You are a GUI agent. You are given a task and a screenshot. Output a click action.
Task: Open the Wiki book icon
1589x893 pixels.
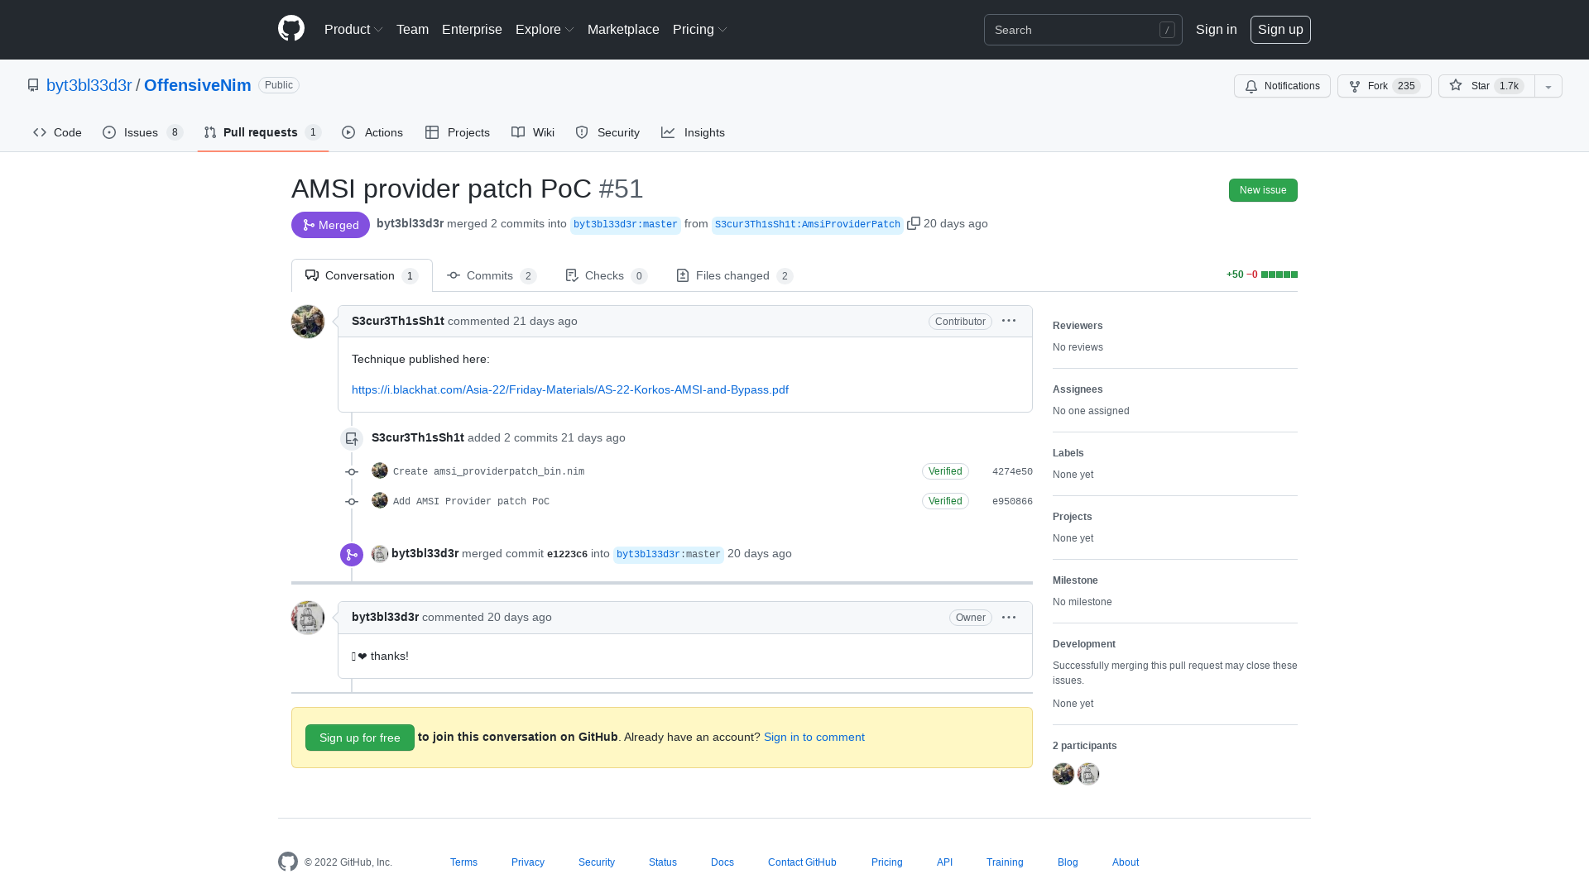pyautogui.click(x=518, y=132)
